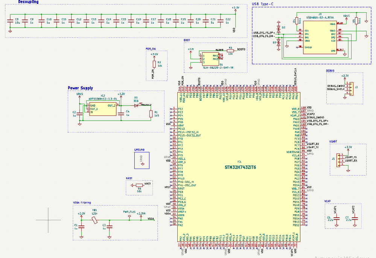Select capacitor C2 in Power Supply block
Viewport: 376px width, 258px height.
coord(80,114)
